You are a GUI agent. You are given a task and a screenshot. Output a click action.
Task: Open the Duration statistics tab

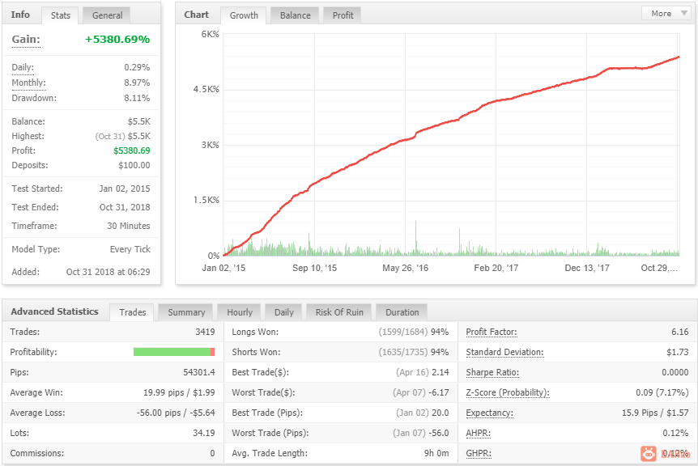point(402,312)
